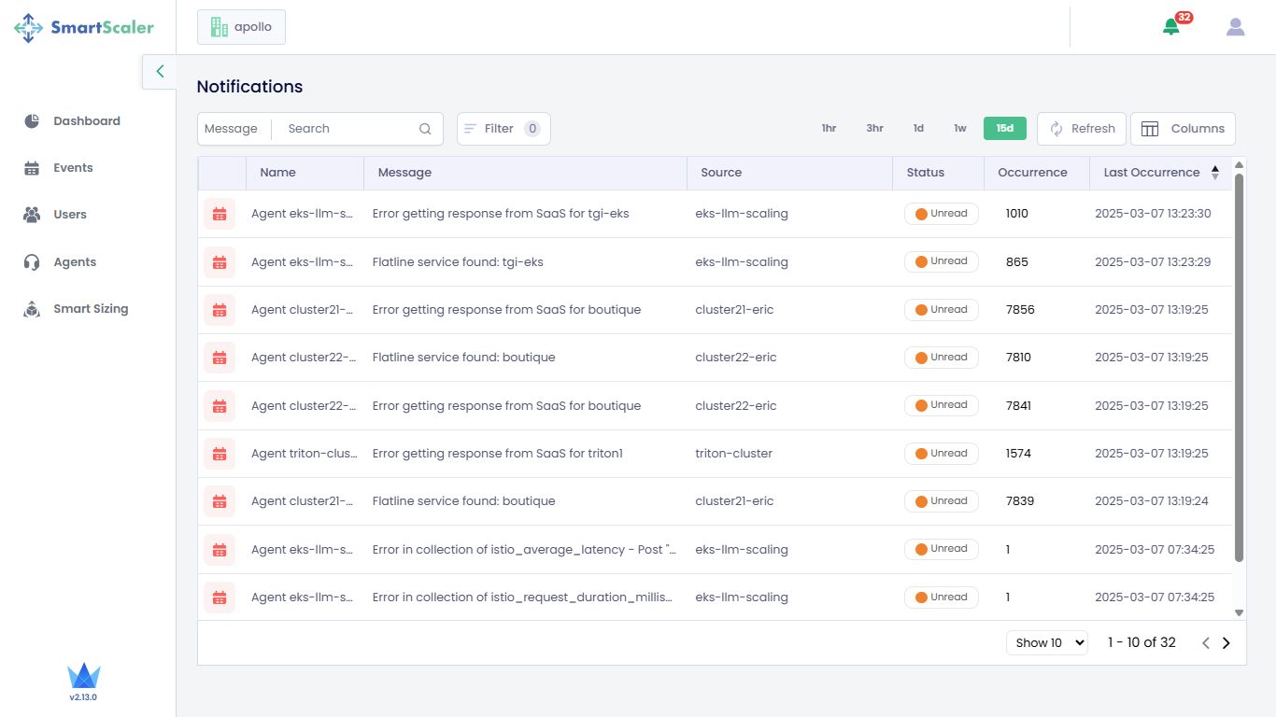Toggle Unread status on istio_average_latency row
This screenshot has width=1276, height=717.
coord(942,549)
